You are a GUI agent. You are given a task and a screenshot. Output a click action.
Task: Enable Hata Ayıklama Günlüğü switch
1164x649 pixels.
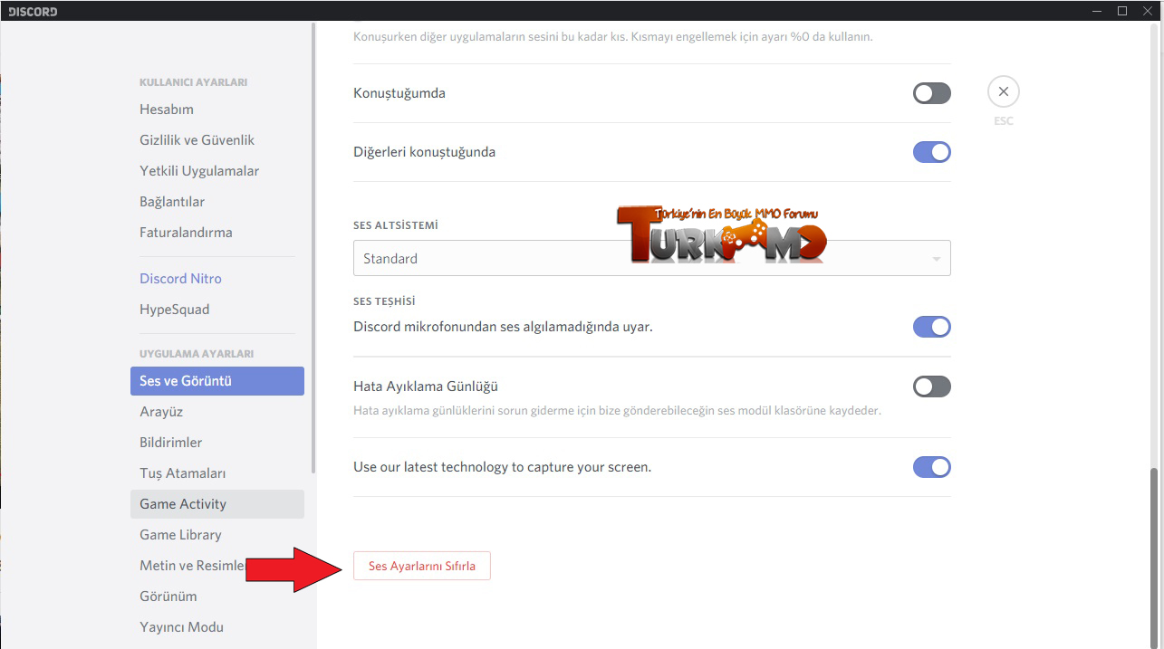click(932, 387)
